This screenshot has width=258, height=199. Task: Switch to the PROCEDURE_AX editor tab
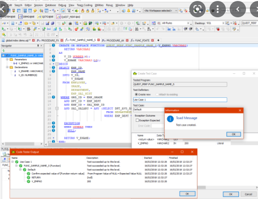[x=115, y=40]
